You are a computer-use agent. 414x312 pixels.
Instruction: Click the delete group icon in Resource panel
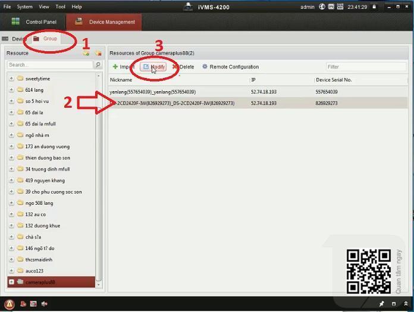tap(98, 53)
